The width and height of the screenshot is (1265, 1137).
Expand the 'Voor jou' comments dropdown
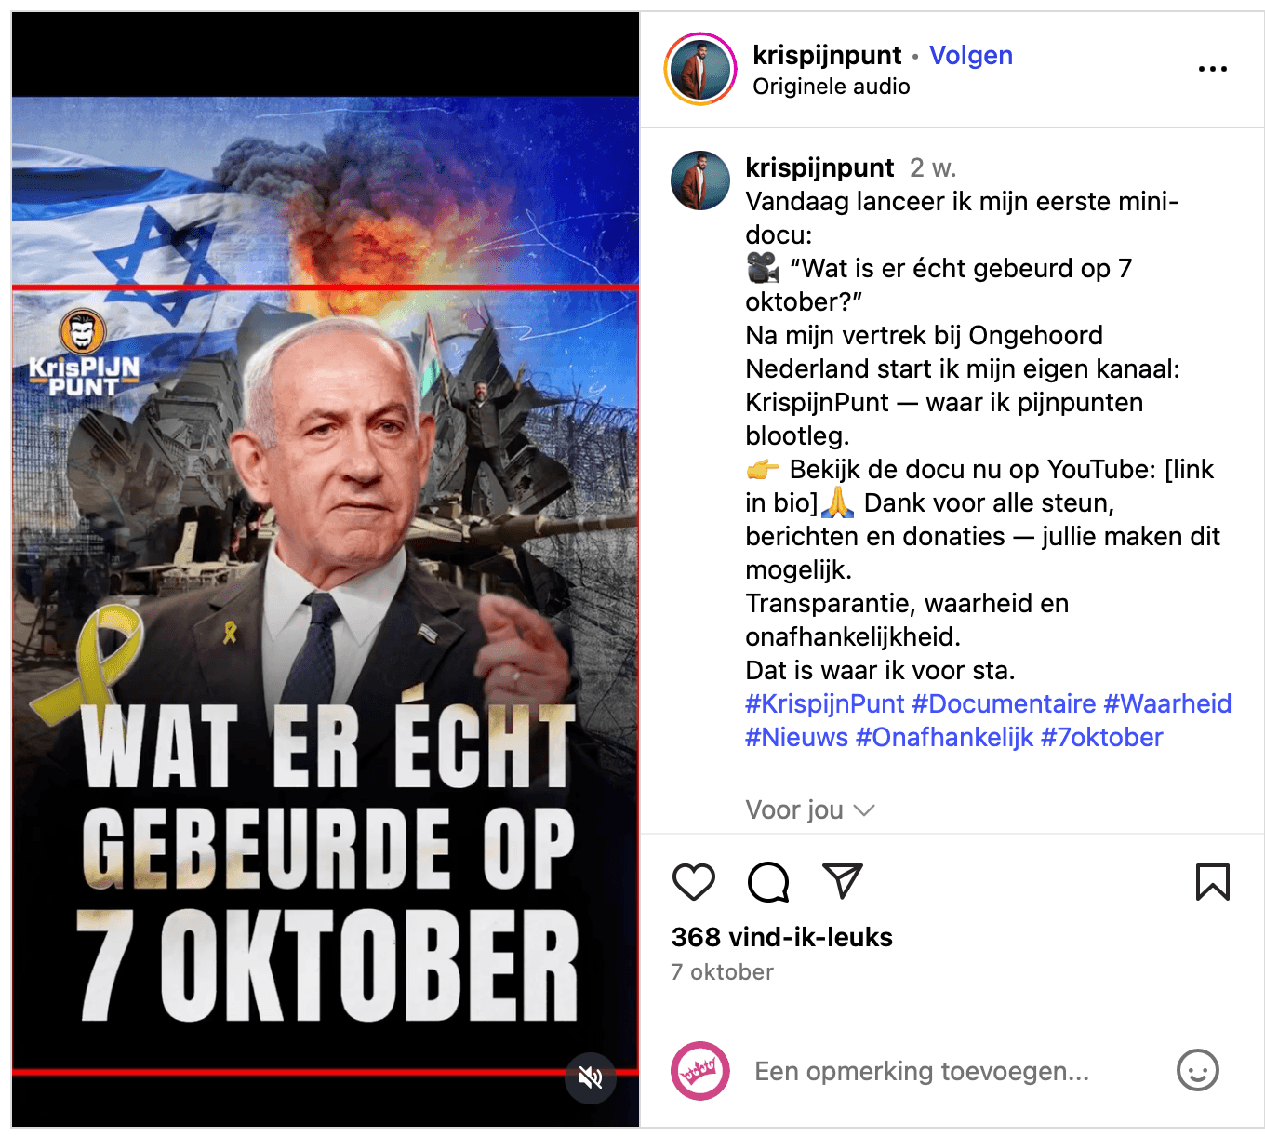click(x=810, y=809)
